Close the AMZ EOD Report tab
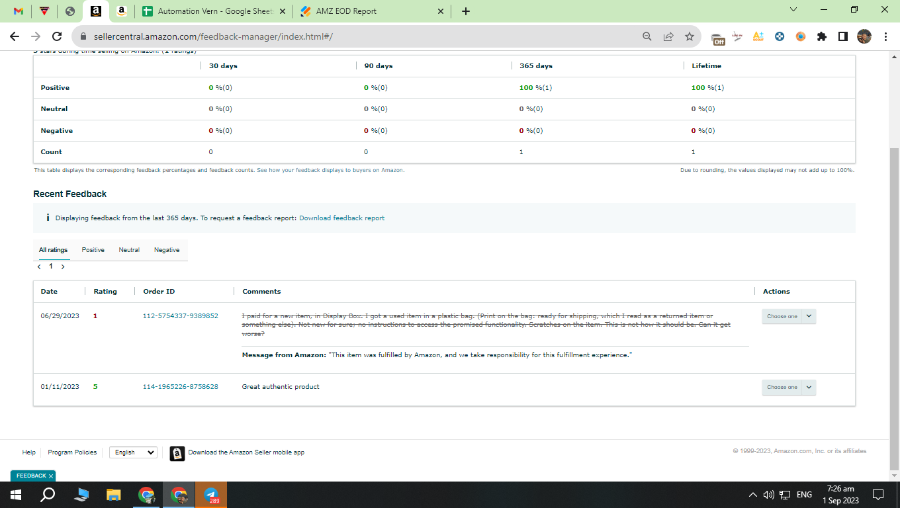This screenshot has height=508, width=900. coord(441,11)
